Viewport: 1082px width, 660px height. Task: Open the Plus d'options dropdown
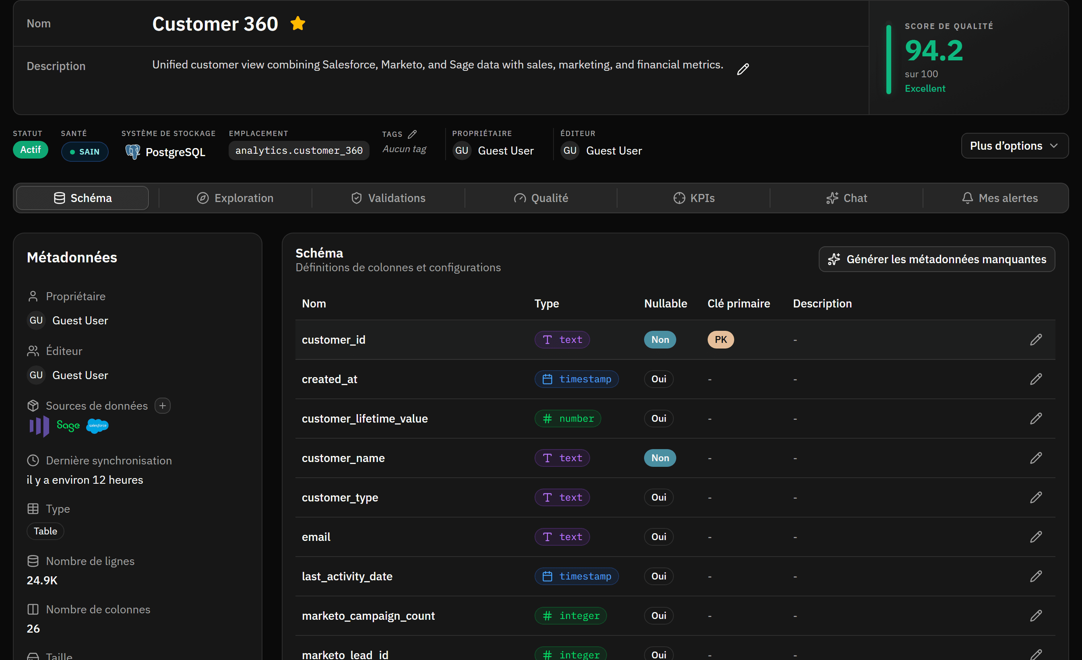(x=1014, y=146)
